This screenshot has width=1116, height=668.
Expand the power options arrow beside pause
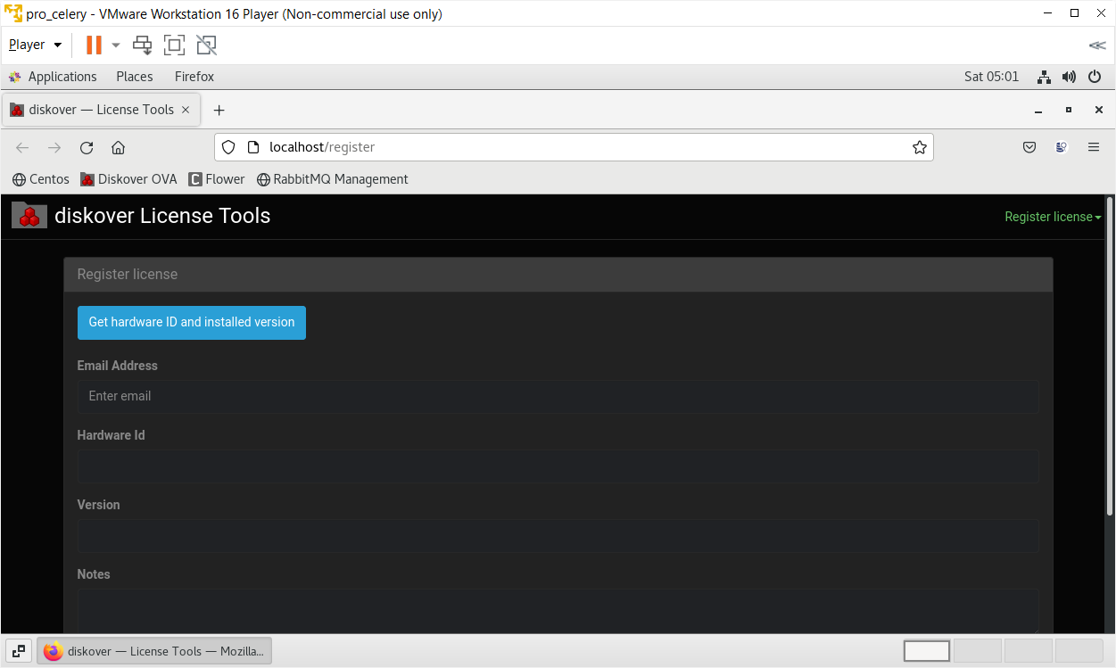click(115, 45)
